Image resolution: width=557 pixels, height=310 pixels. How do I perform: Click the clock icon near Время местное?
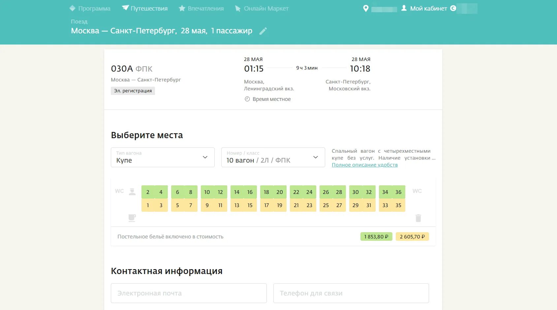247,99
